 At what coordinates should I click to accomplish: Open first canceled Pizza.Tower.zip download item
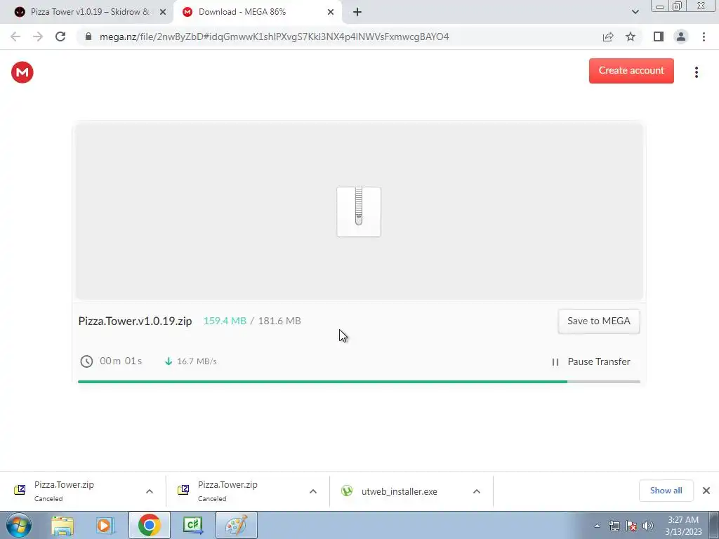pyautogui.click(x=64, y=491)
